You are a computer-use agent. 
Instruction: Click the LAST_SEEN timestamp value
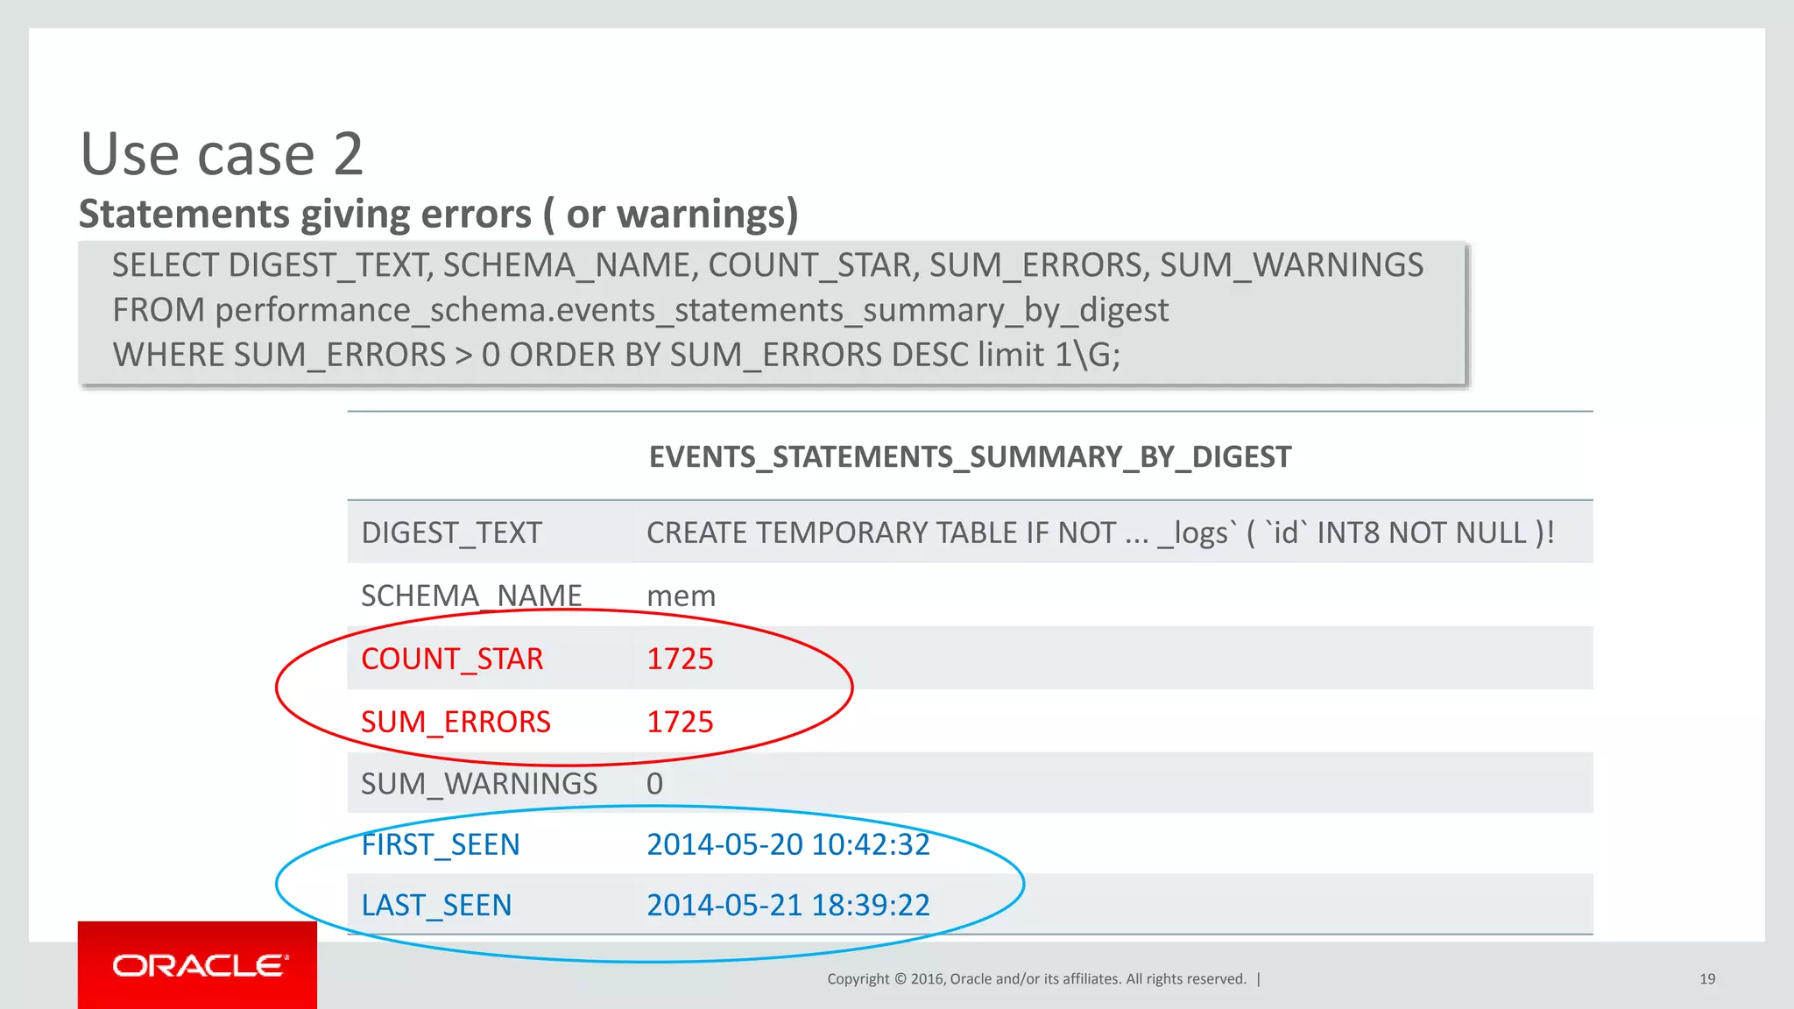[788, 905]
